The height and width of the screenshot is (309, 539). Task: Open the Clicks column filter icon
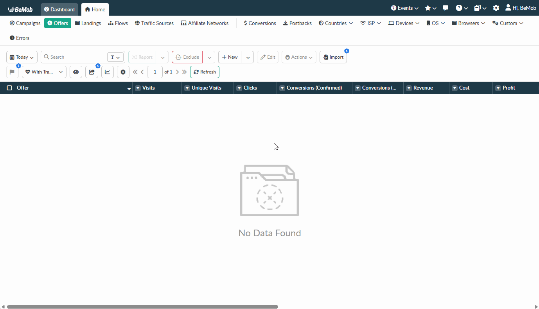click(239, 88)
